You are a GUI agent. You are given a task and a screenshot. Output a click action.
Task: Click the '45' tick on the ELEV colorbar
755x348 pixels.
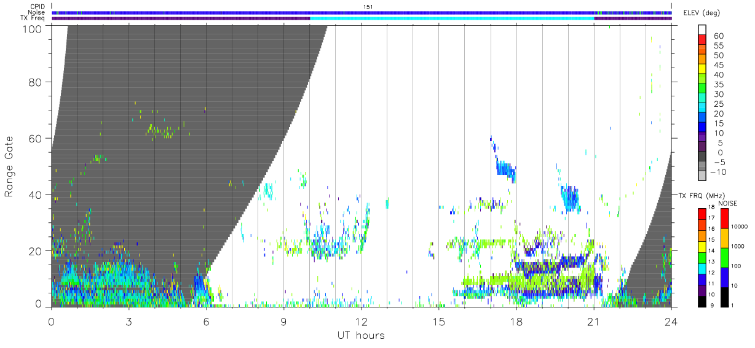click(x=719, y=66)
